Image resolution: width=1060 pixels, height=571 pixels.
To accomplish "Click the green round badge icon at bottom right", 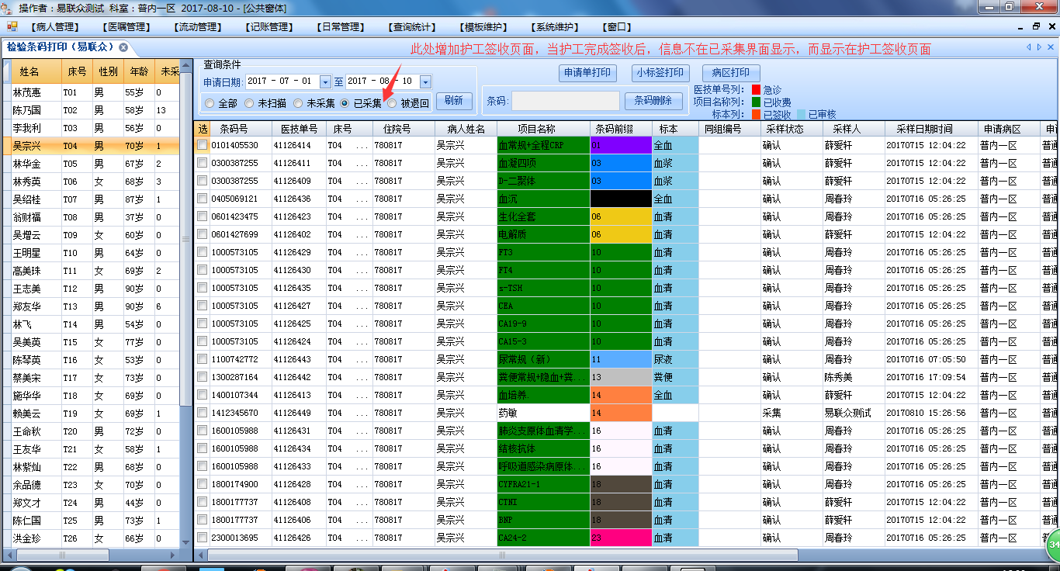I will point(1053,545).
